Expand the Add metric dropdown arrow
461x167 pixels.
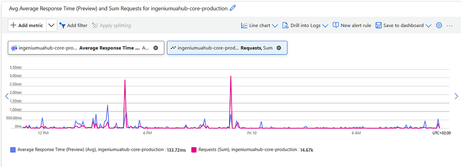coord(51,25)
